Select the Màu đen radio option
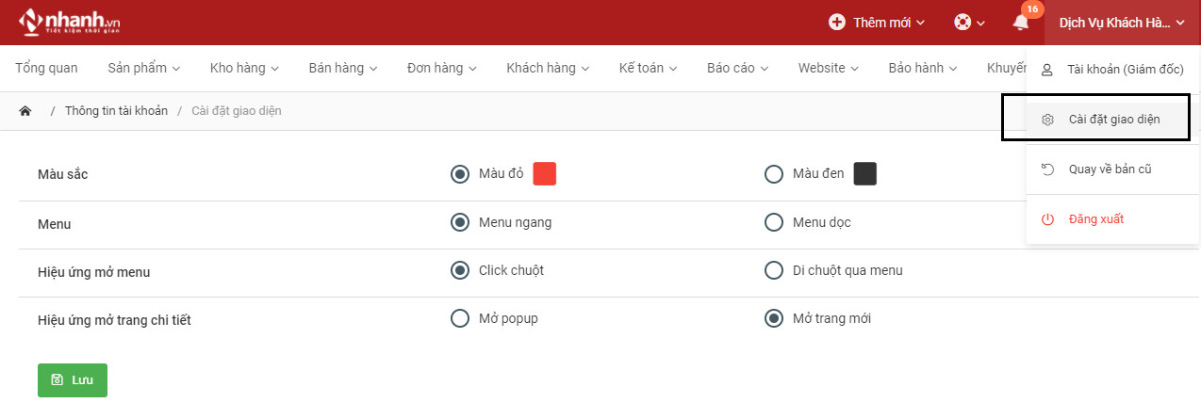 pos(774,174)
